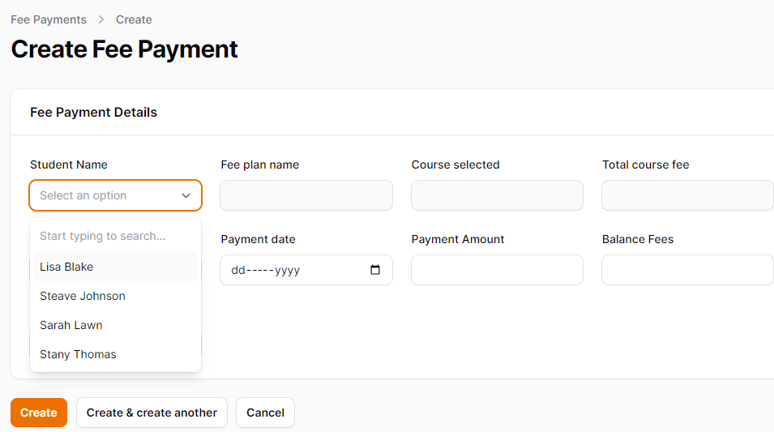Click the Create breadcrumb item
The width and height of the screenshot is (774, 432).
[134, 19]
